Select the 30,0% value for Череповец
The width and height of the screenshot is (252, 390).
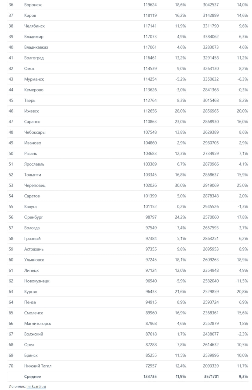(180, 186)
